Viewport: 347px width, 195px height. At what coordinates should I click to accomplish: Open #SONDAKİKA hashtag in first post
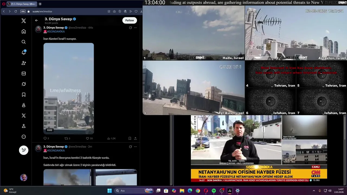[x=56, y=32]
